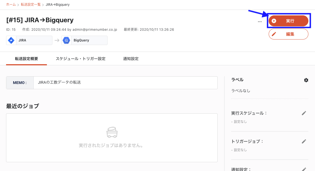
Task: Click the 編集 edit button
Action: (288, 34)
